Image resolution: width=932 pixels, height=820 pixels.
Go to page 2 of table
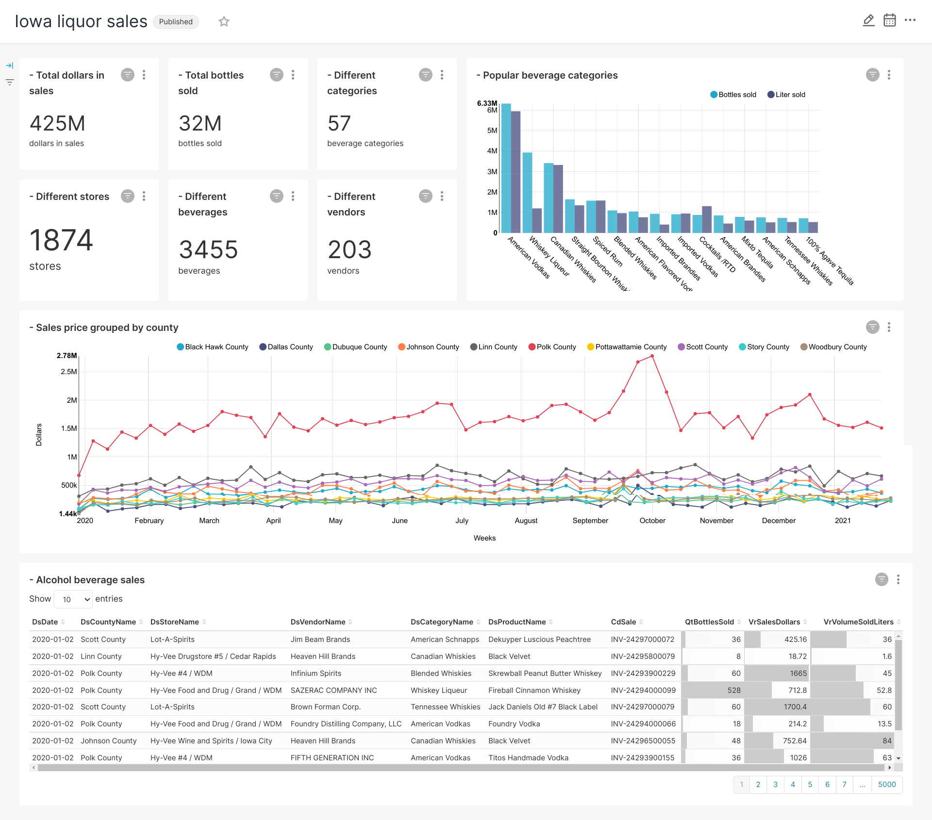(758, 785)
